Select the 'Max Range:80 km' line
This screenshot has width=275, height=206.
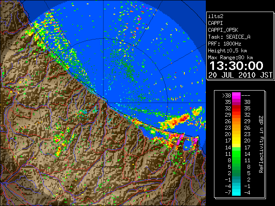point(230,58)
